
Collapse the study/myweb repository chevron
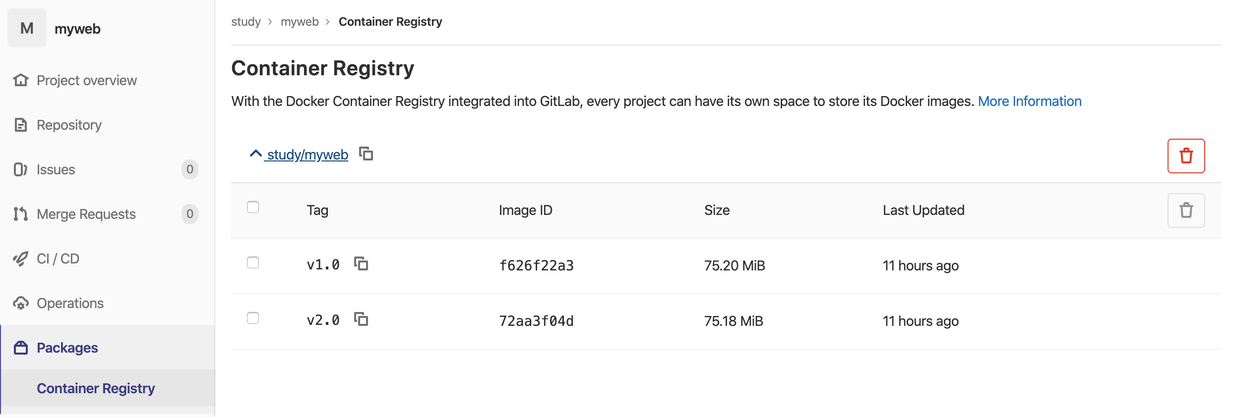pos(255,154)
